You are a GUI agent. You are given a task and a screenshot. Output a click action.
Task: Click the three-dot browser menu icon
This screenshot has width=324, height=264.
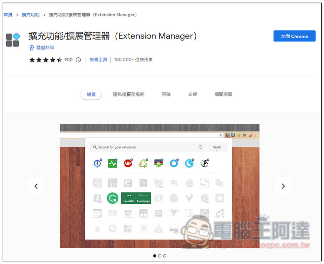tap(256, 135)
